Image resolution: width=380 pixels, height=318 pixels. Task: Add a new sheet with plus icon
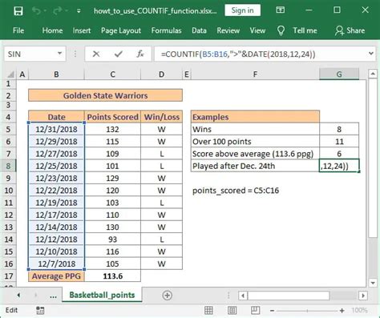point(168,296)
